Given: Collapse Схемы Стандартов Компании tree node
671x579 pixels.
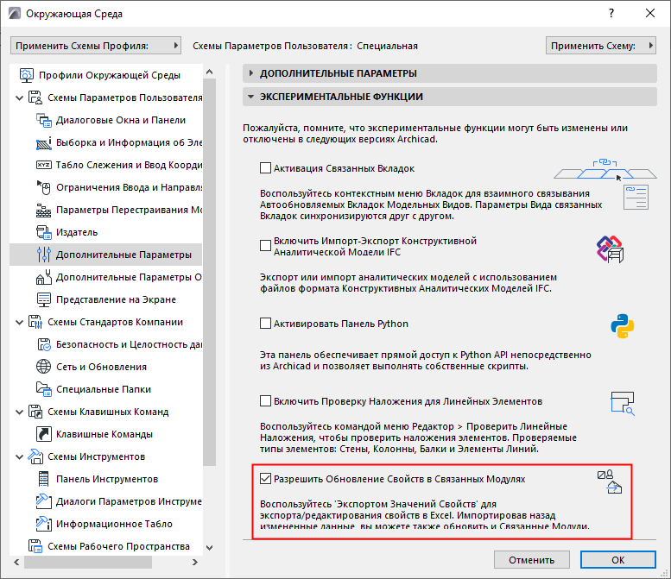Looking at the screenshot, I should 19,323.
